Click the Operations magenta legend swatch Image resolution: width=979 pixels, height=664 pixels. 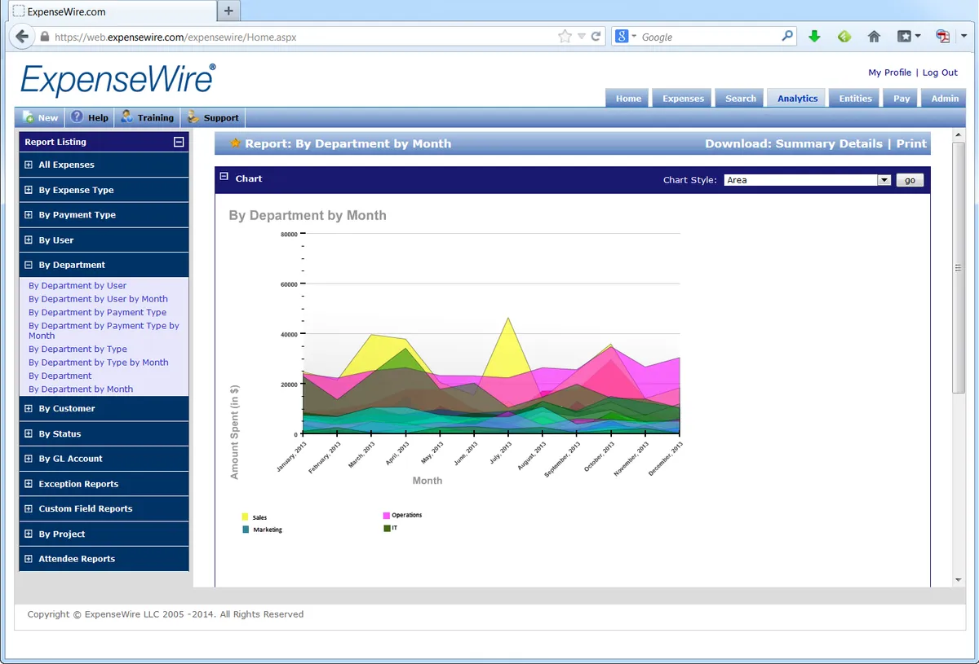(387, 516)
